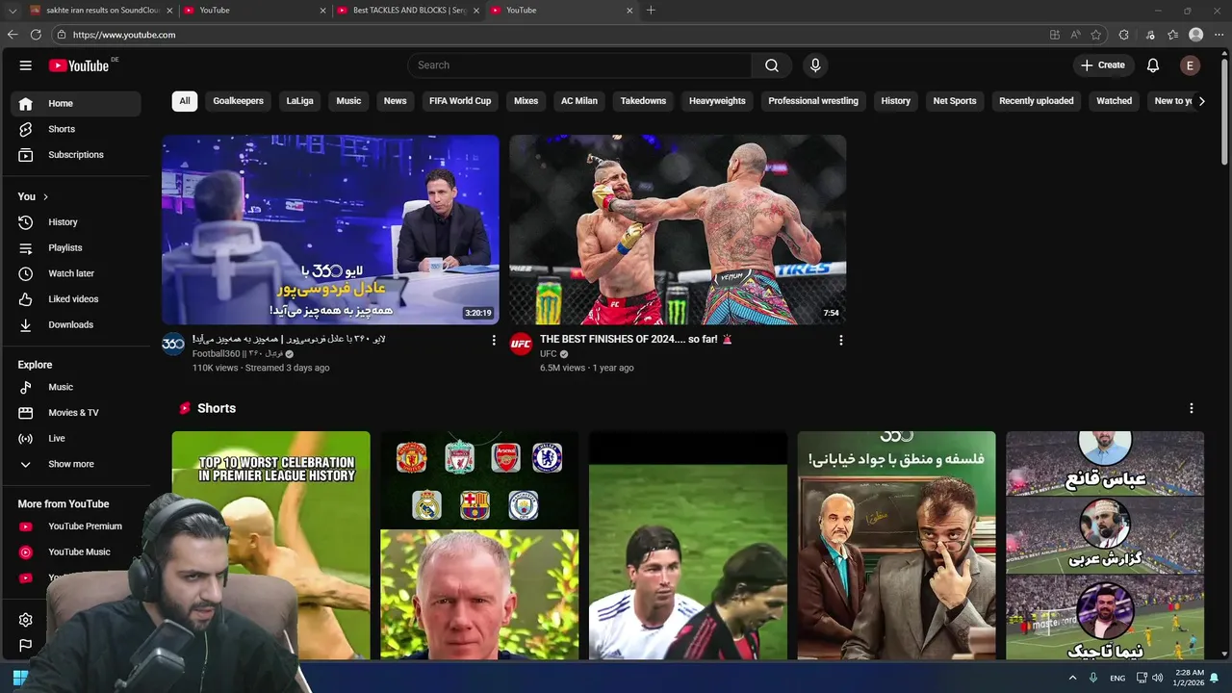Click the search magnifier button
Screen dimensions: 1232x693
(x=772, y=65)
